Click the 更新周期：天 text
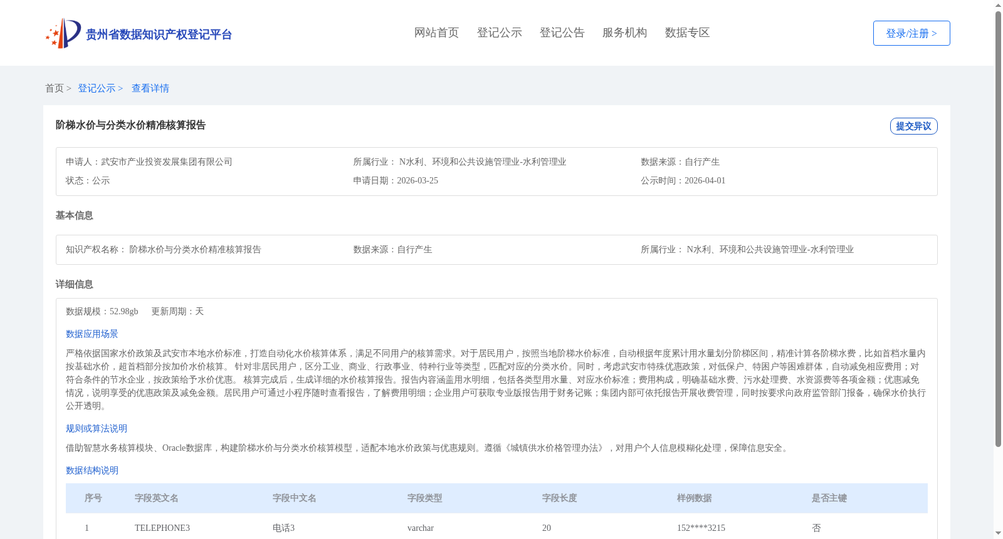1003x539 pixels. coord(177,311)
